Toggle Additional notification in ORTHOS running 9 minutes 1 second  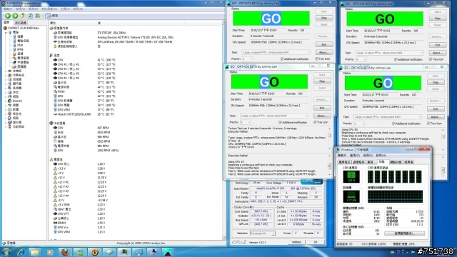tap(406, 124)
